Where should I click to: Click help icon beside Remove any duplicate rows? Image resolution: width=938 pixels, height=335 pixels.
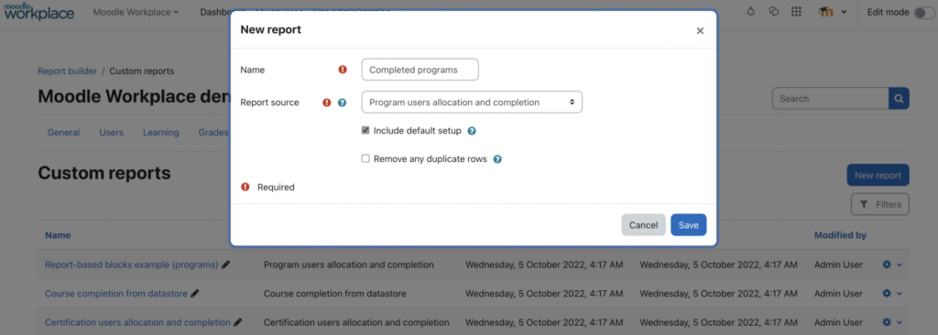click(497, 160)
